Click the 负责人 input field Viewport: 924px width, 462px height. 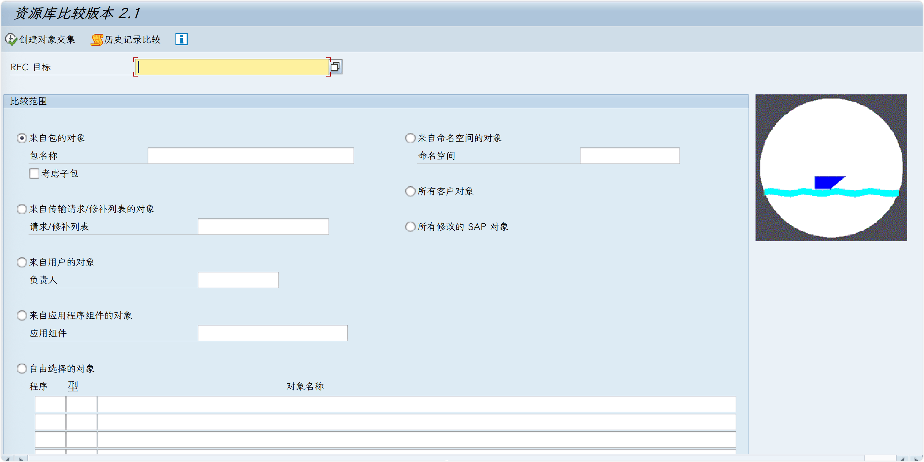point(238,280)
